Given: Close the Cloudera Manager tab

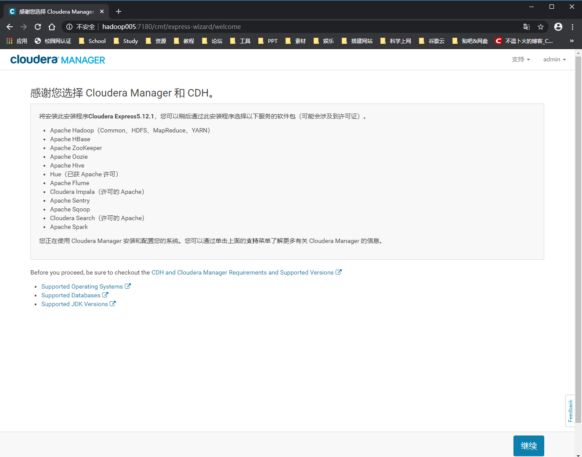Looking at the screenshot, I should coord(102,11).
